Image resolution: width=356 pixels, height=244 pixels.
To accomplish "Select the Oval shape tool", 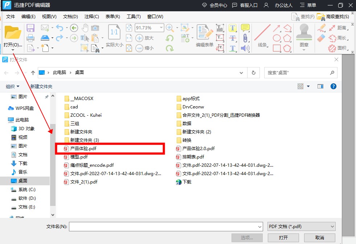I will click(277, 38).
